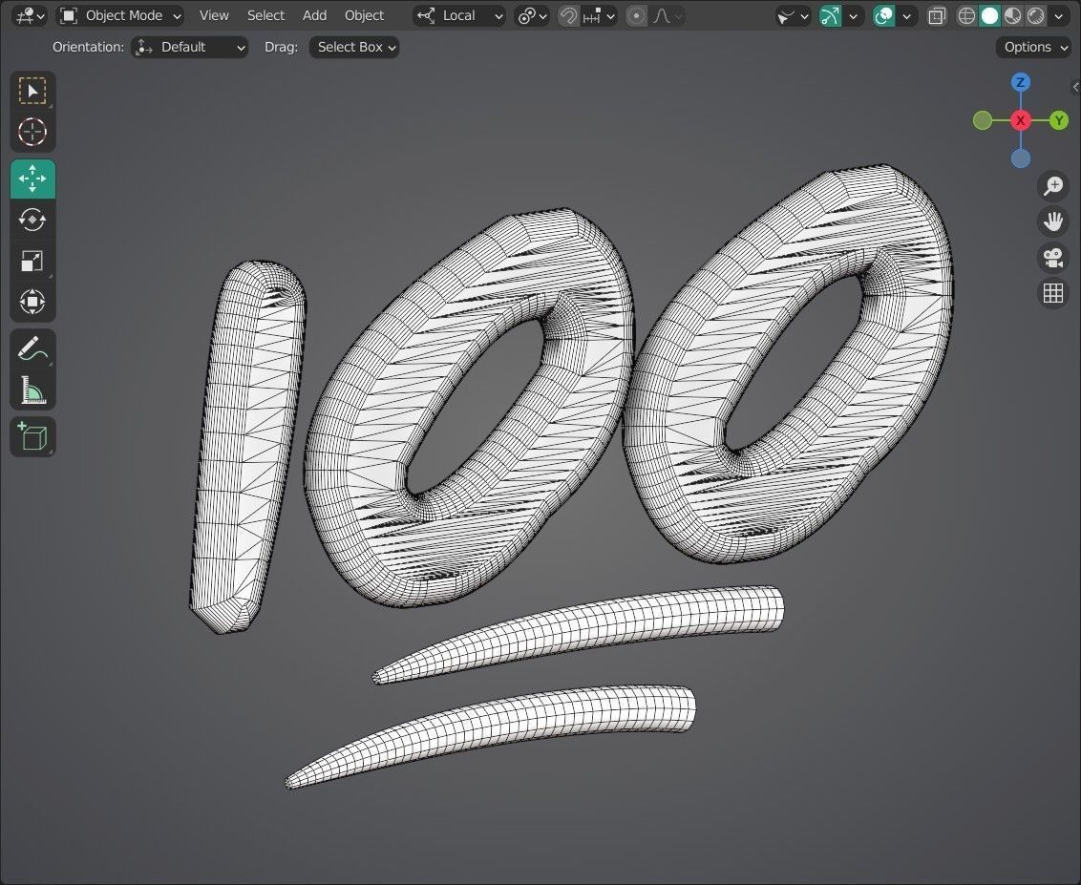This screenshot has height=885, width=1081.
Task: Select the 3D Cursor tool
Action: (32, 132)
